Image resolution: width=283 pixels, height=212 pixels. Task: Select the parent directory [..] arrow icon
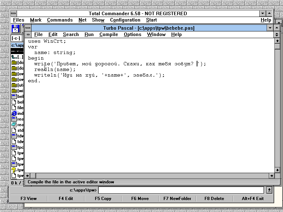pos(14,57)
